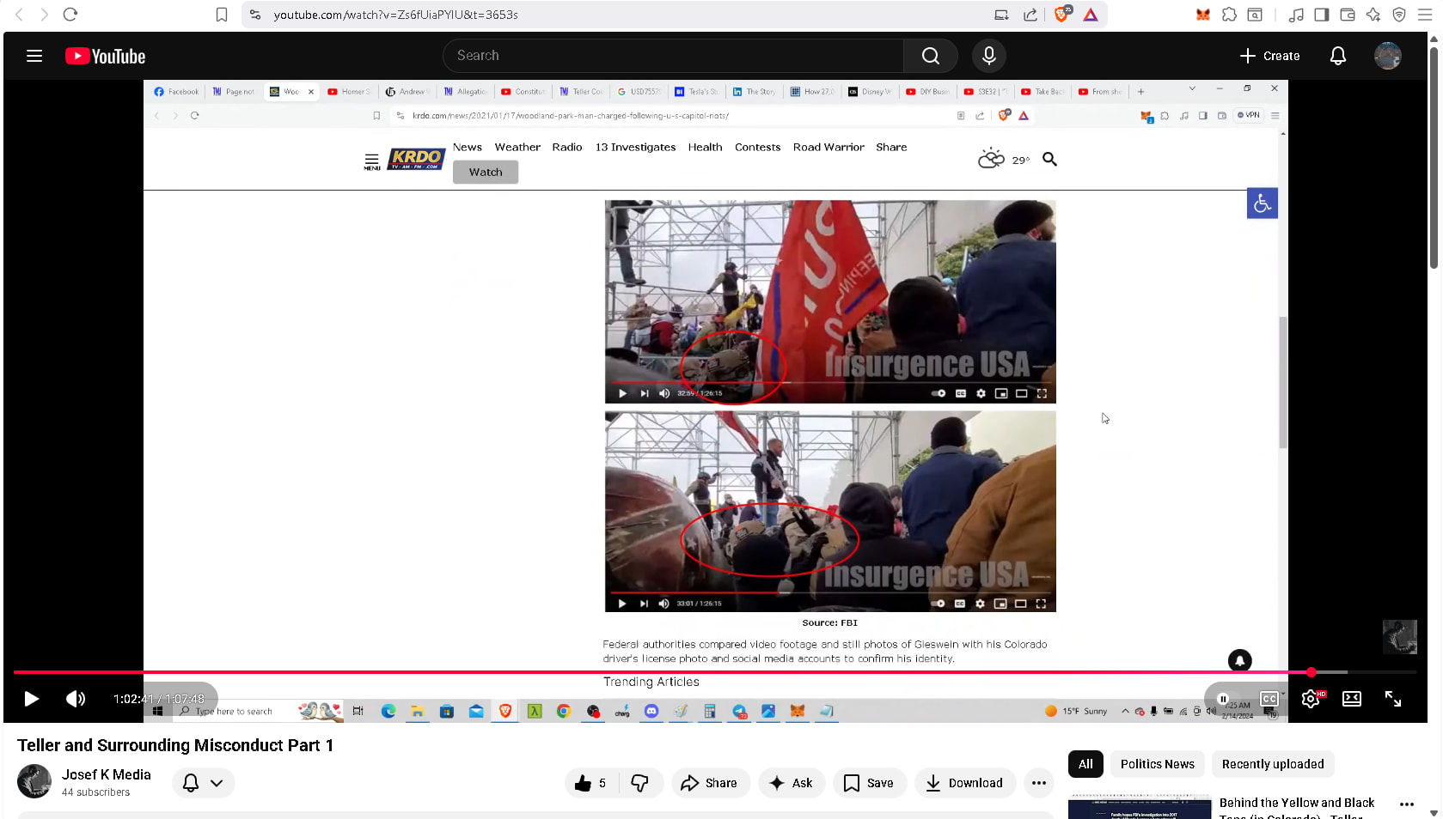Toggle closed captions CC button

click(1269, 699)
